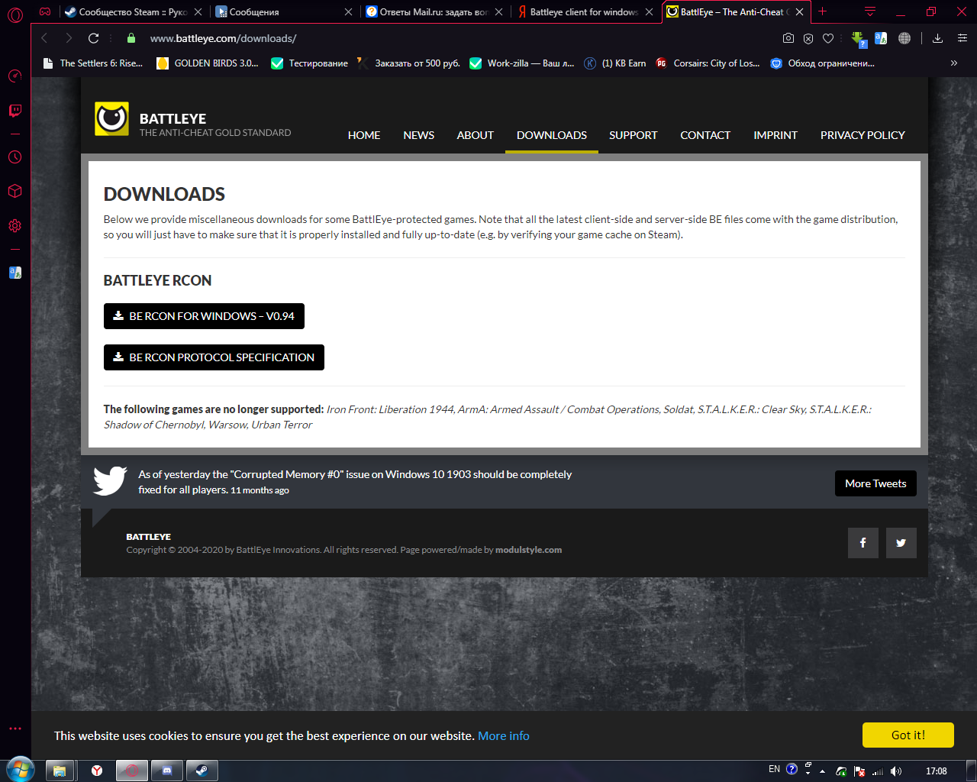The height and width of the screenshot is (782, 977).
Task: Open globe extension icon in toolbar
Action: pyautogui.click(x=904, y=38)
